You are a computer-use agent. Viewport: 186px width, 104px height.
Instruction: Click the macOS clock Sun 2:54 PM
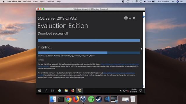[163, 1]
